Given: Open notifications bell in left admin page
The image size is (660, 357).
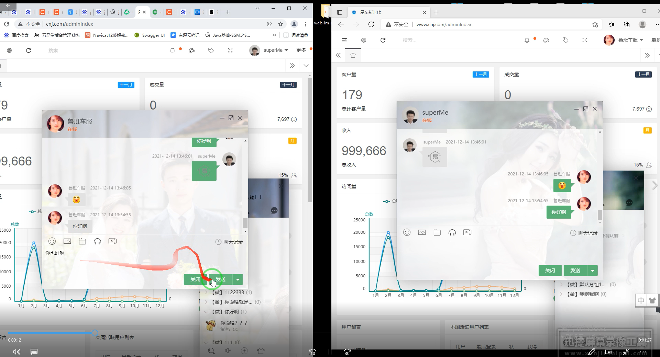Looking at the screenshot, I should 173,50.
